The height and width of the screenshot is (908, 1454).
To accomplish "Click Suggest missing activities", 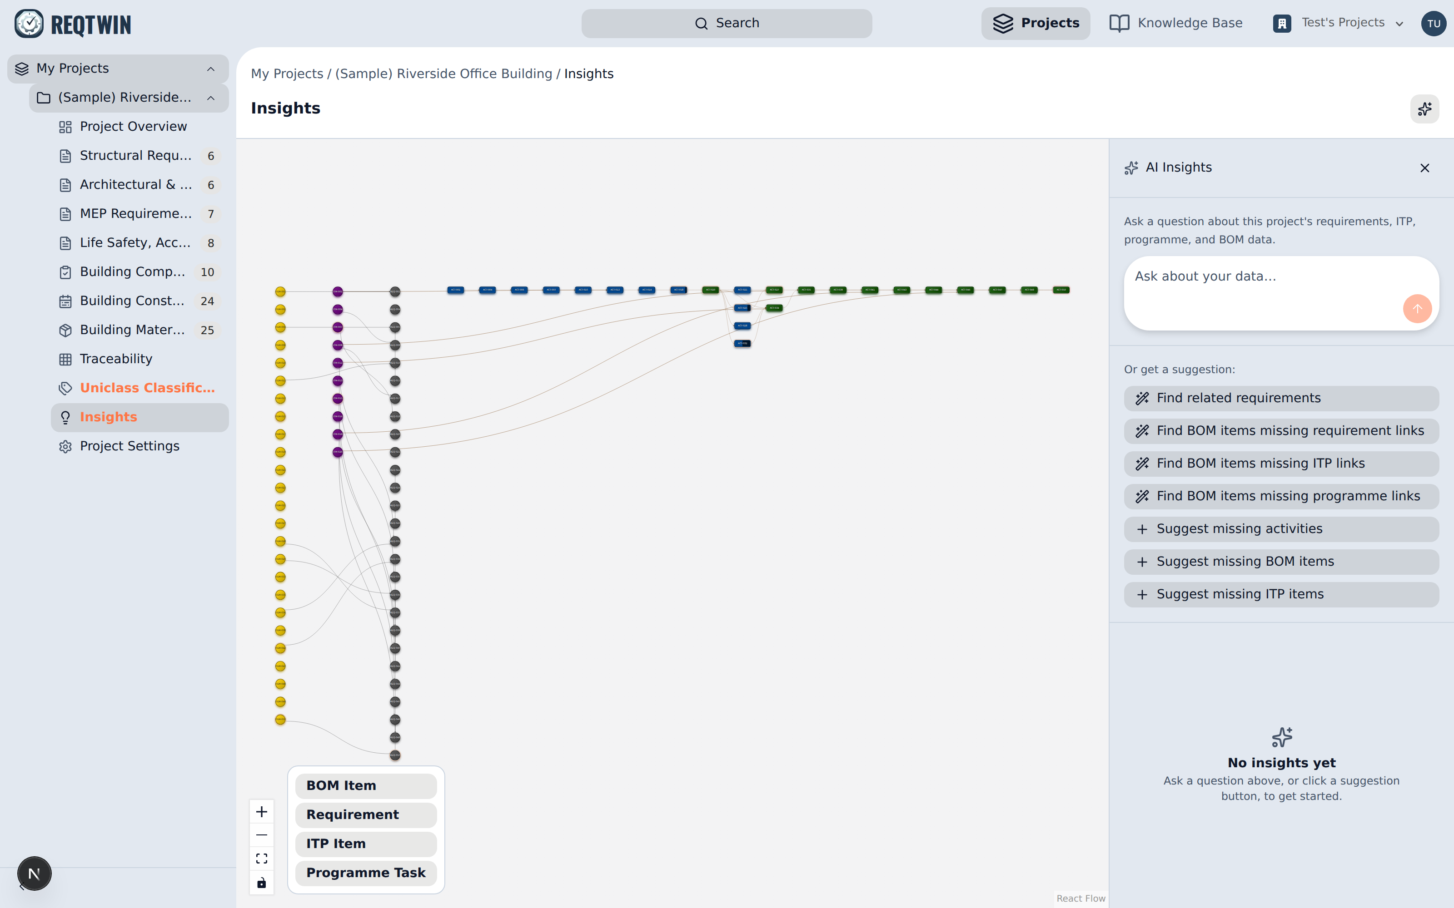I will (1281, 529).
